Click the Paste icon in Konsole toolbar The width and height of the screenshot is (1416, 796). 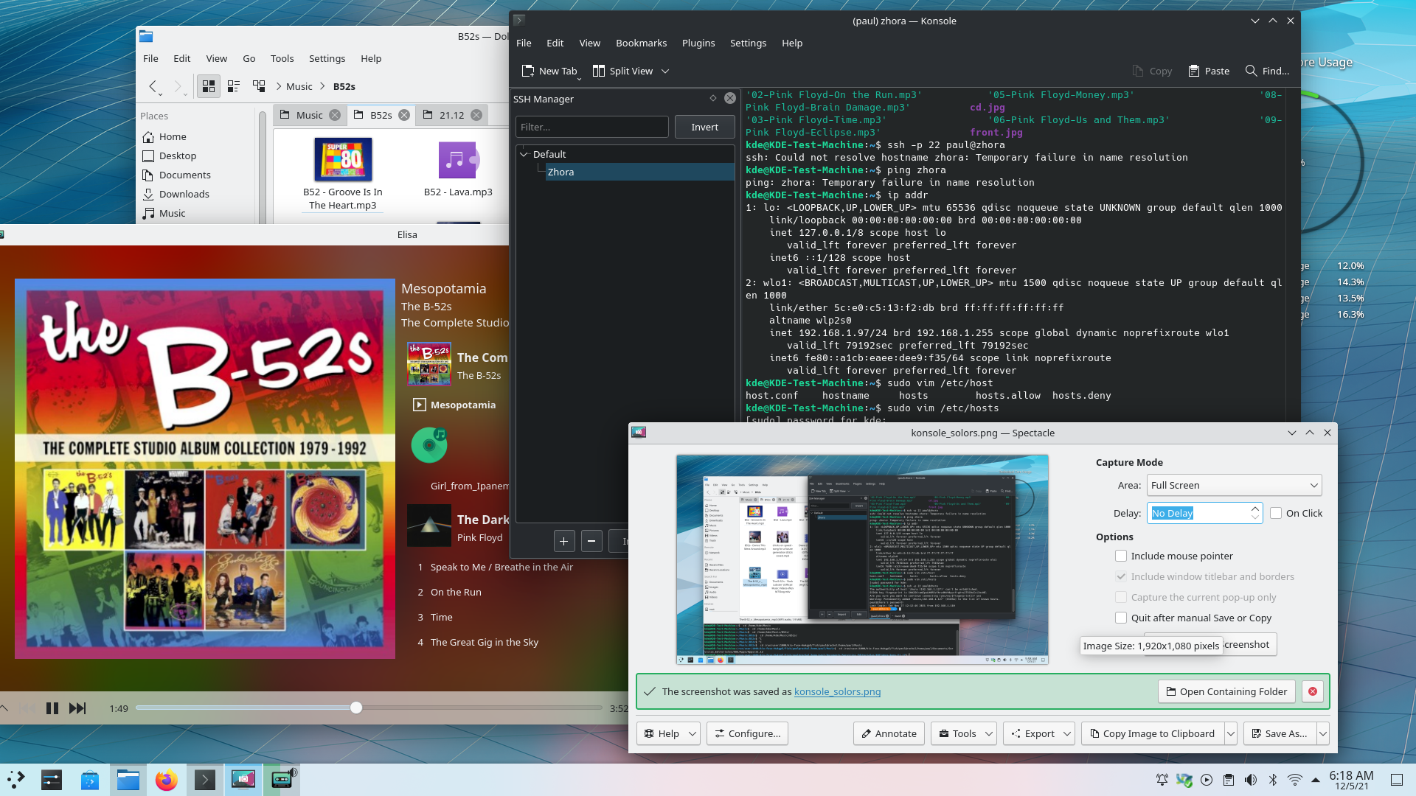click(1193, 71)
